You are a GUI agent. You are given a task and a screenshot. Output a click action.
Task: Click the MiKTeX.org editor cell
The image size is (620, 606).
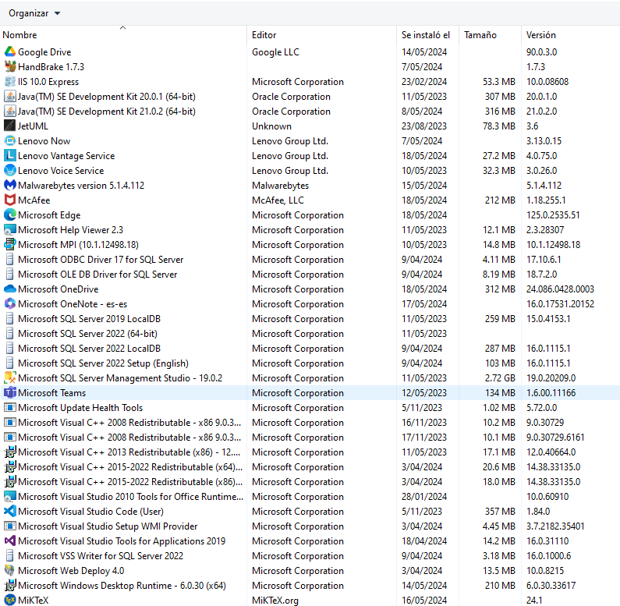coord(275,601)
